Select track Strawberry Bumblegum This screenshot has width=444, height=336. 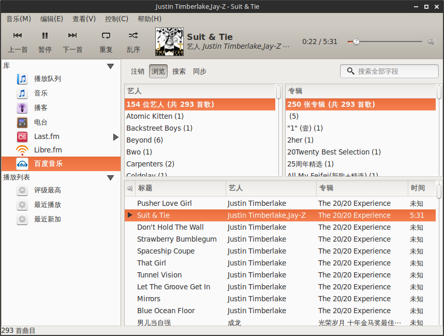coord(280,239)
